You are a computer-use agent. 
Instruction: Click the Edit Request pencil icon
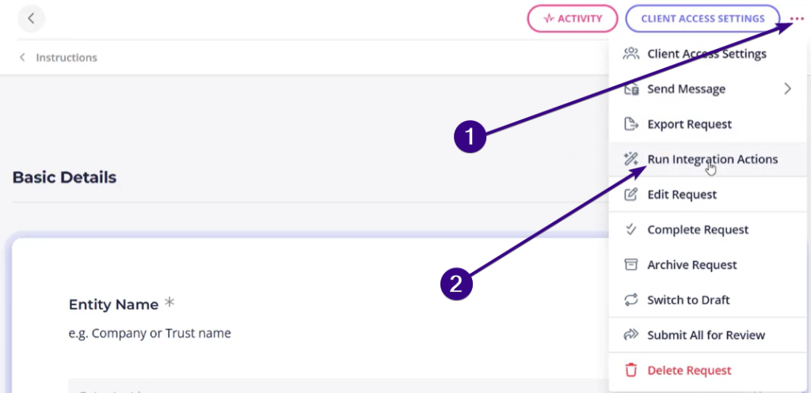click(631, 195)
